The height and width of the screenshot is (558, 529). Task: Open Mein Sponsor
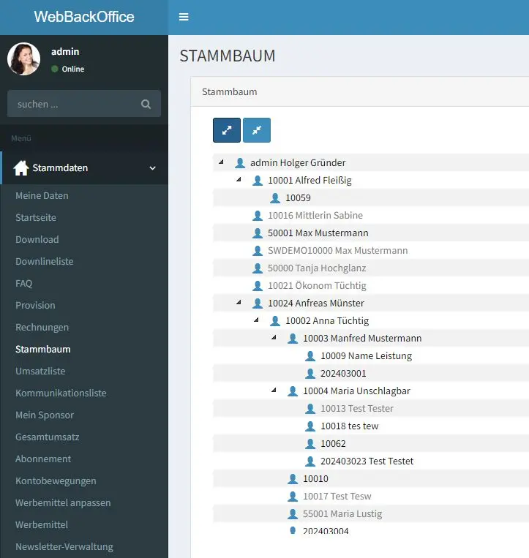point(45,415)
